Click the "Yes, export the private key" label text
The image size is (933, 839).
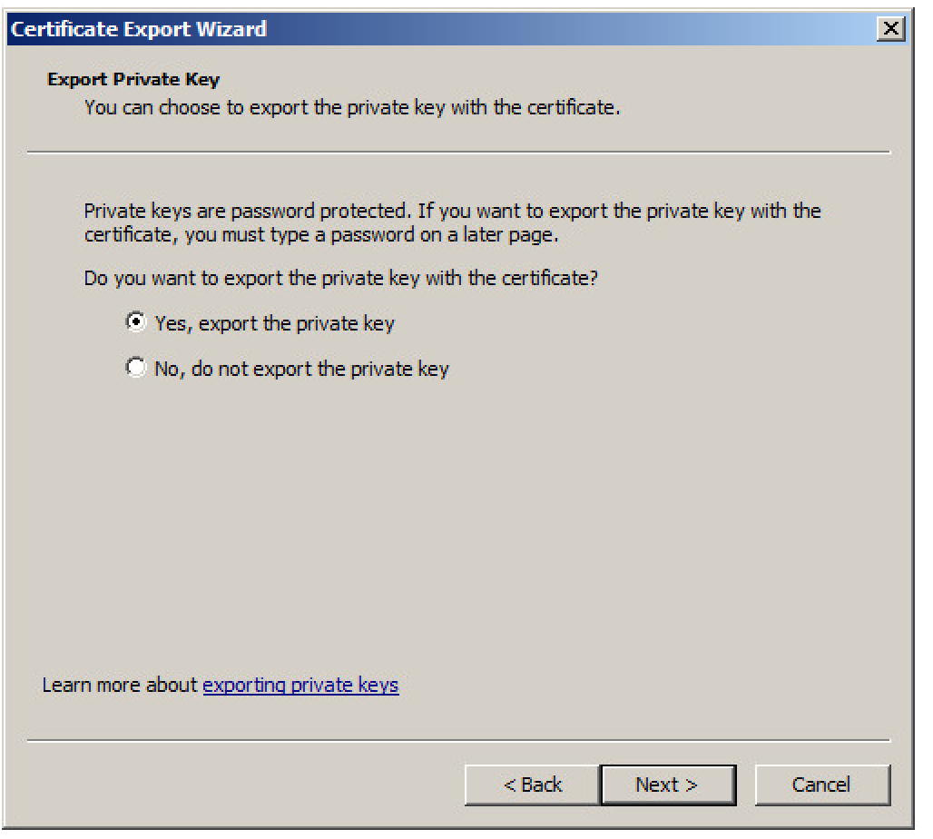(x=274, y=323)
